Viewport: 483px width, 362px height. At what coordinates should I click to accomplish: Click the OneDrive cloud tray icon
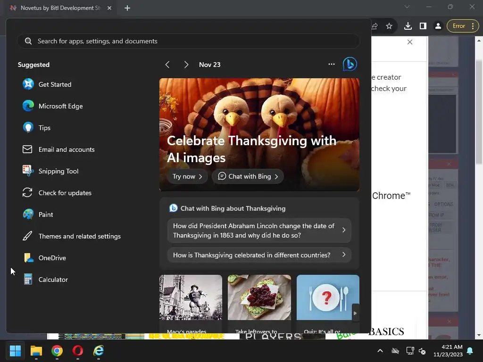tap(395, 351)
